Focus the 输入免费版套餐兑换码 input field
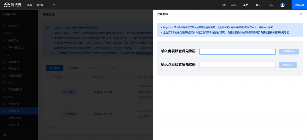This screenshot has height=140, width=307. click(x=237, y=52)
